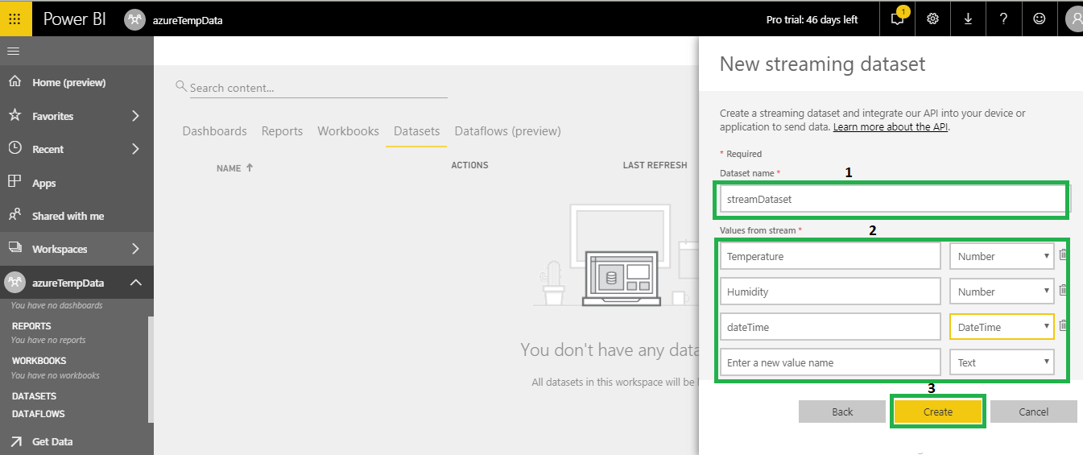The width and height of the screenshot is (1083, 455).
Task: Open DATASETS under the azureTempData workspace
Action: tap(34, 396)
